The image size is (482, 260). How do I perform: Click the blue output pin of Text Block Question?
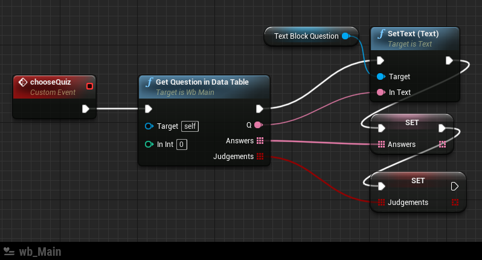coord(346,36)
